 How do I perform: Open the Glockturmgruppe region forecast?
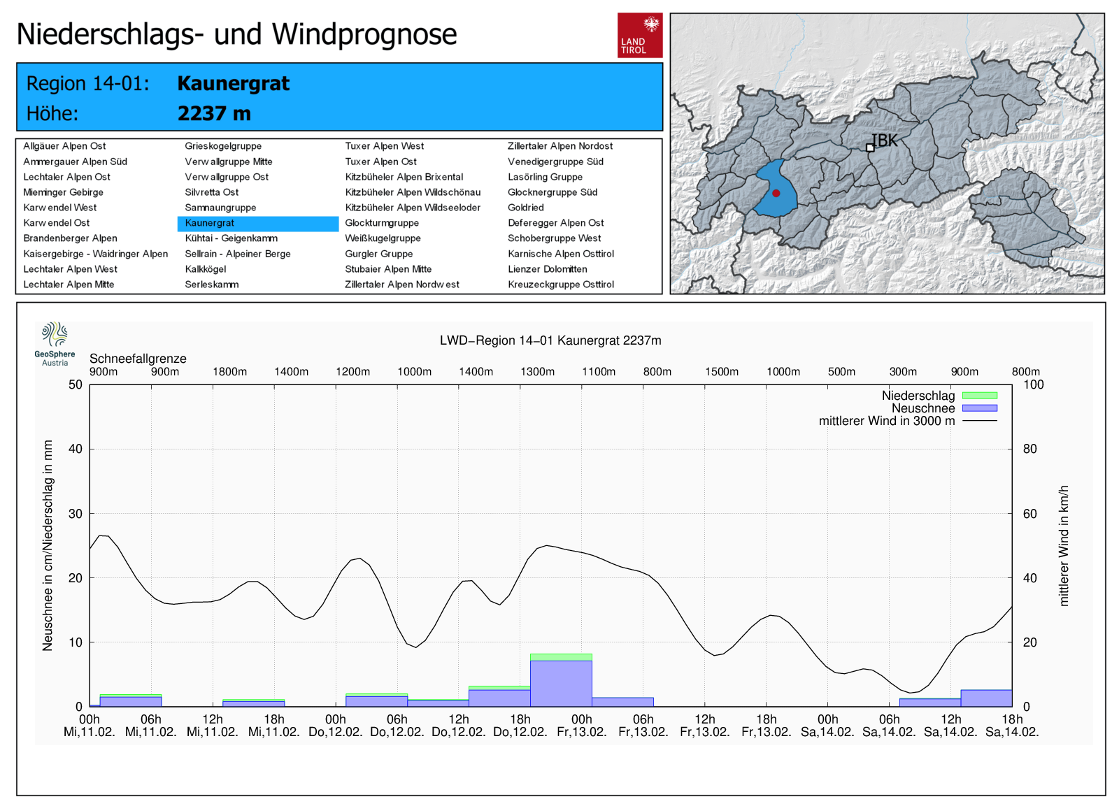tap(382, 223)
